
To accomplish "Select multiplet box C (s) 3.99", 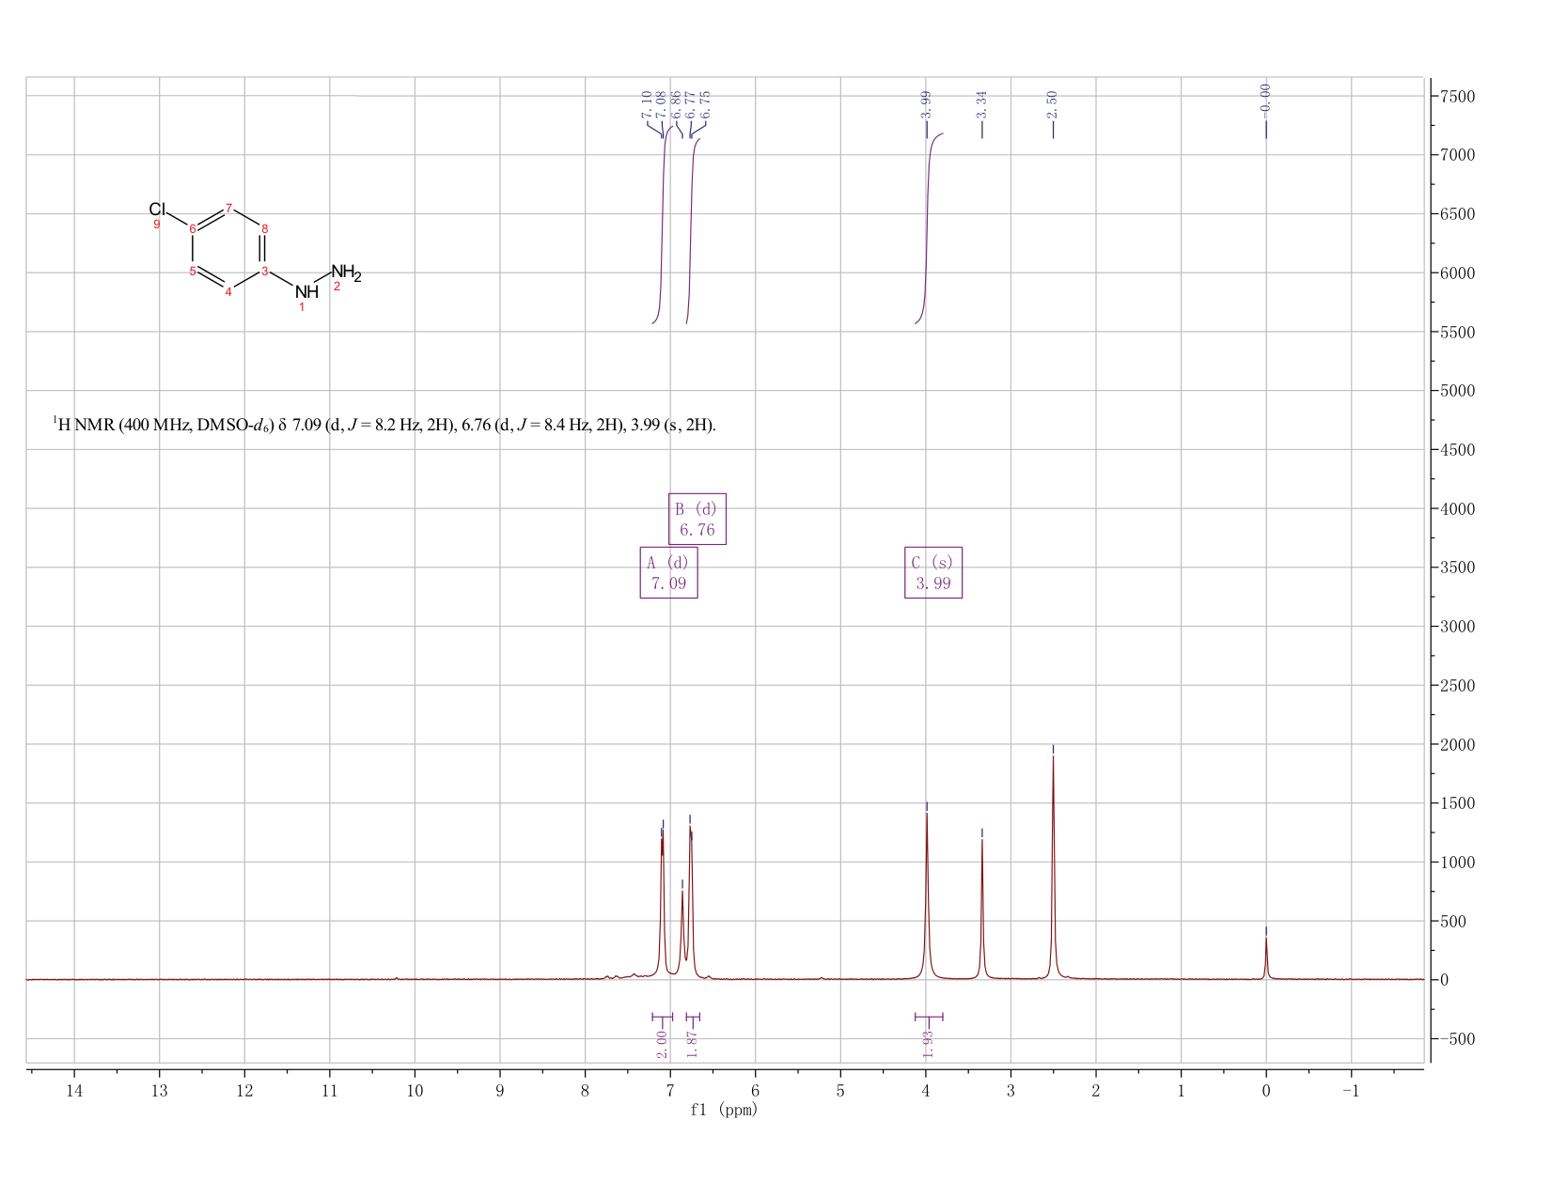I will pyautogui.click(x=933, y=572).
